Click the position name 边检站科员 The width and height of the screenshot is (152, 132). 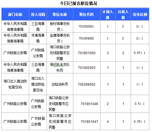(x=60, y=84)
